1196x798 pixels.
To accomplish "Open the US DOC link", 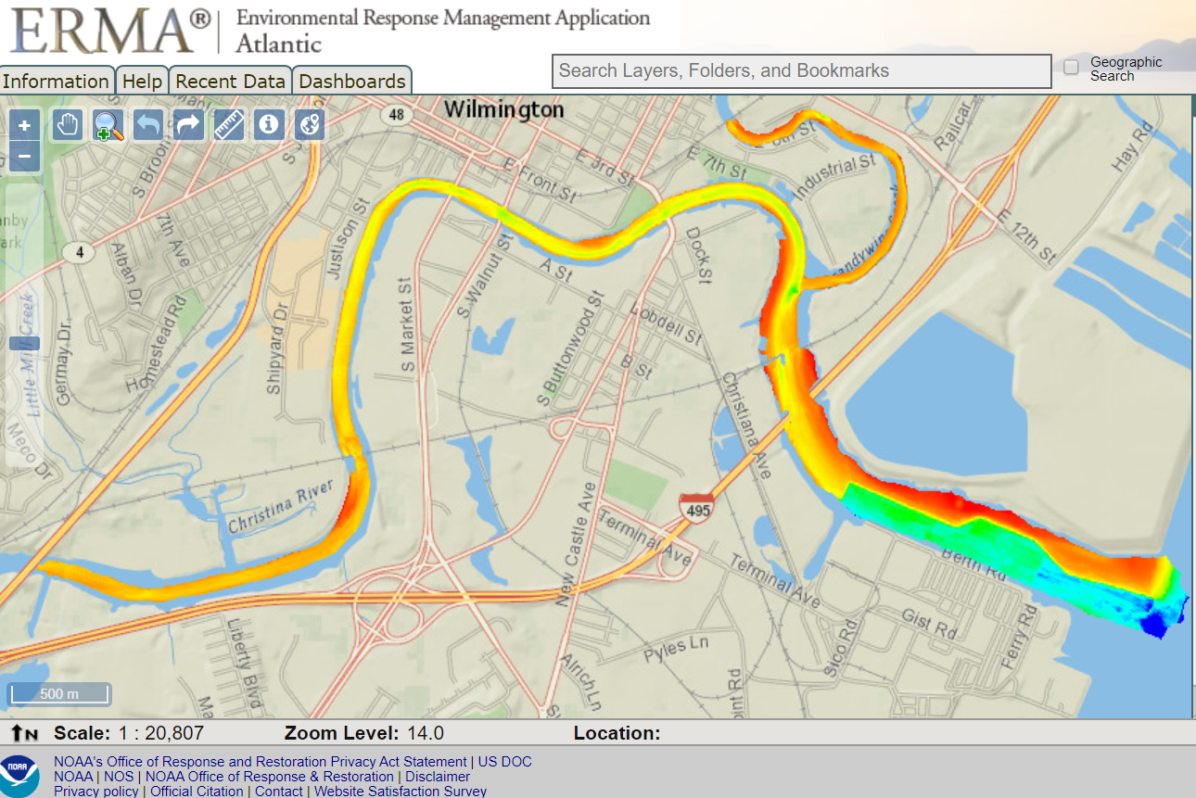I will pyautogui.click(x=505, y=762).
